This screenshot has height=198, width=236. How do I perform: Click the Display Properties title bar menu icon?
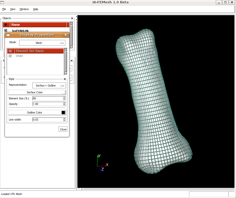coord(8,35)
